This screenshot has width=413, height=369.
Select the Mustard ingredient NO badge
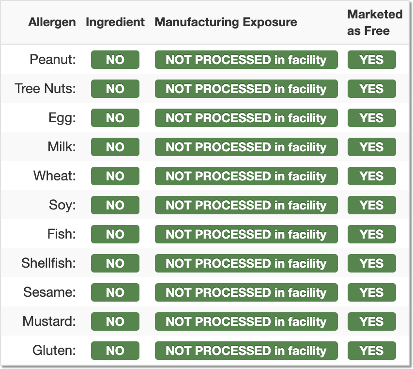tap(115, 321)
